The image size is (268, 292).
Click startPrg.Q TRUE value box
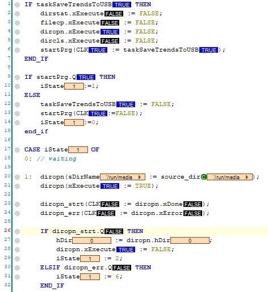pyautogui.click(x=86, y=77)
